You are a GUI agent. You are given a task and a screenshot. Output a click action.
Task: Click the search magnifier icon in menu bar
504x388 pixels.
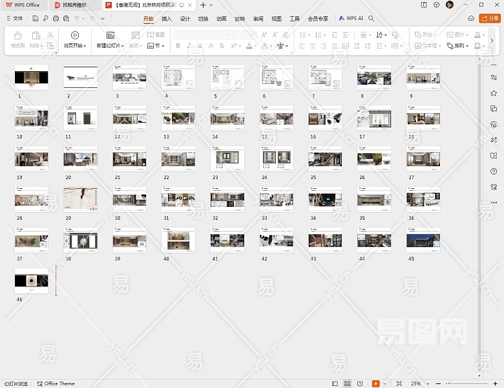(372, 19)
